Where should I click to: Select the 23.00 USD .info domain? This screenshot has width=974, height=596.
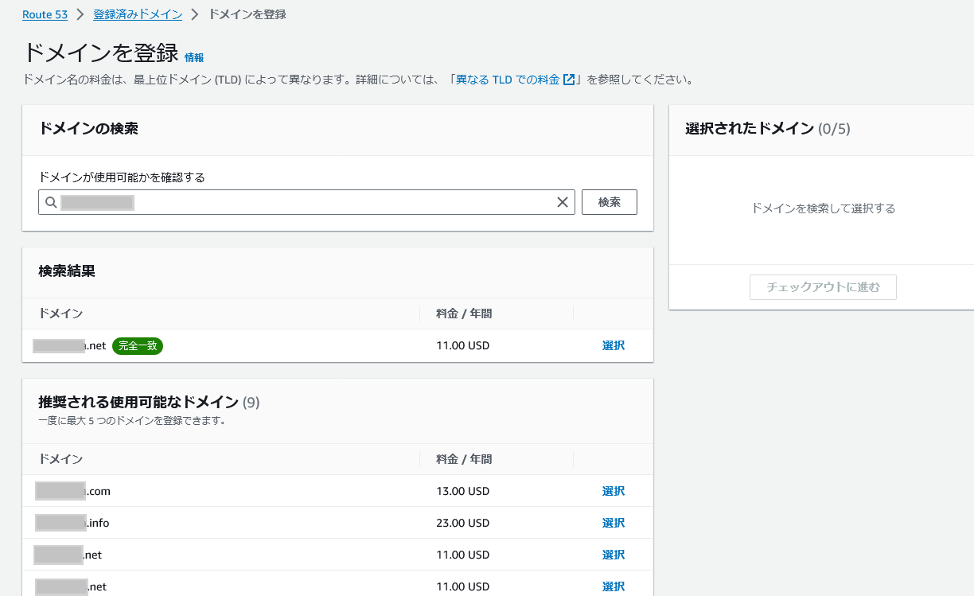pyautogui.click(x=613, y=523)
